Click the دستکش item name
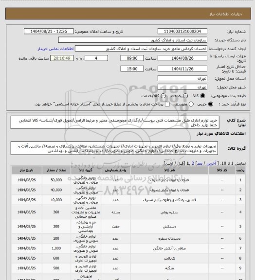This screenshot has width=255, height=280. point(169,227)
